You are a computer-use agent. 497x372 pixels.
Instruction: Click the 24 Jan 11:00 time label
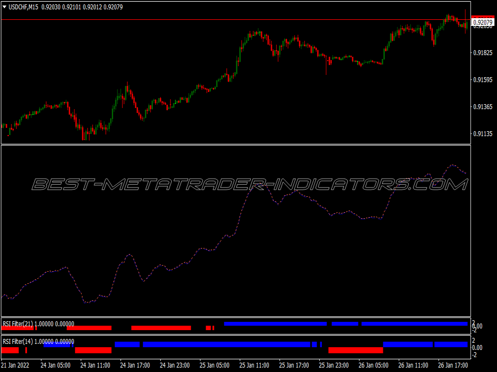click(x=95, y=365)
